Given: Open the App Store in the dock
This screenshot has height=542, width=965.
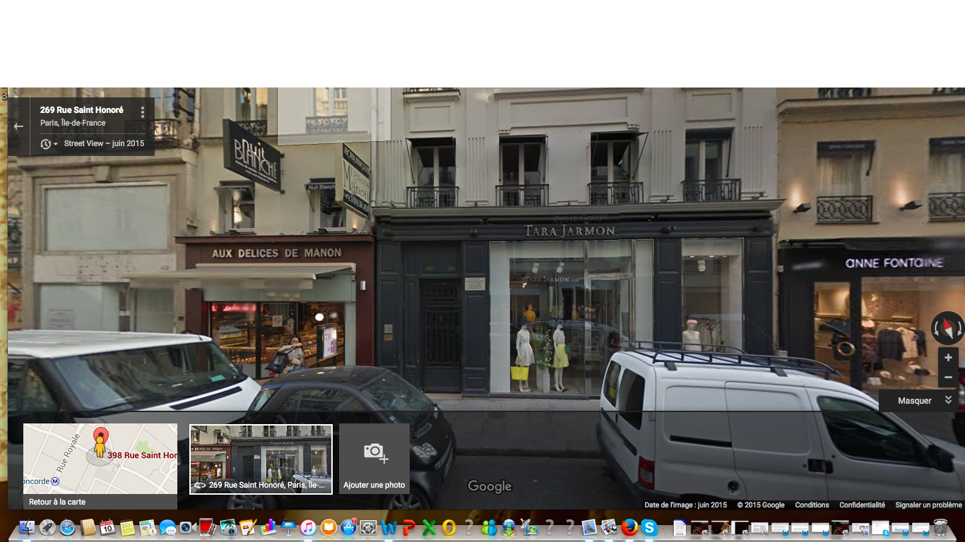Looking at the screenshot, I should [x=348, y=527].
